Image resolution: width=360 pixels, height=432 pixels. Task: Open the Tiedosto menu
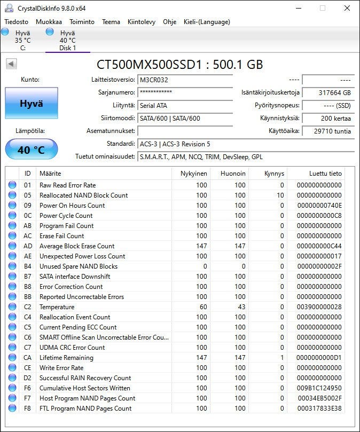[x=16, y=22]
